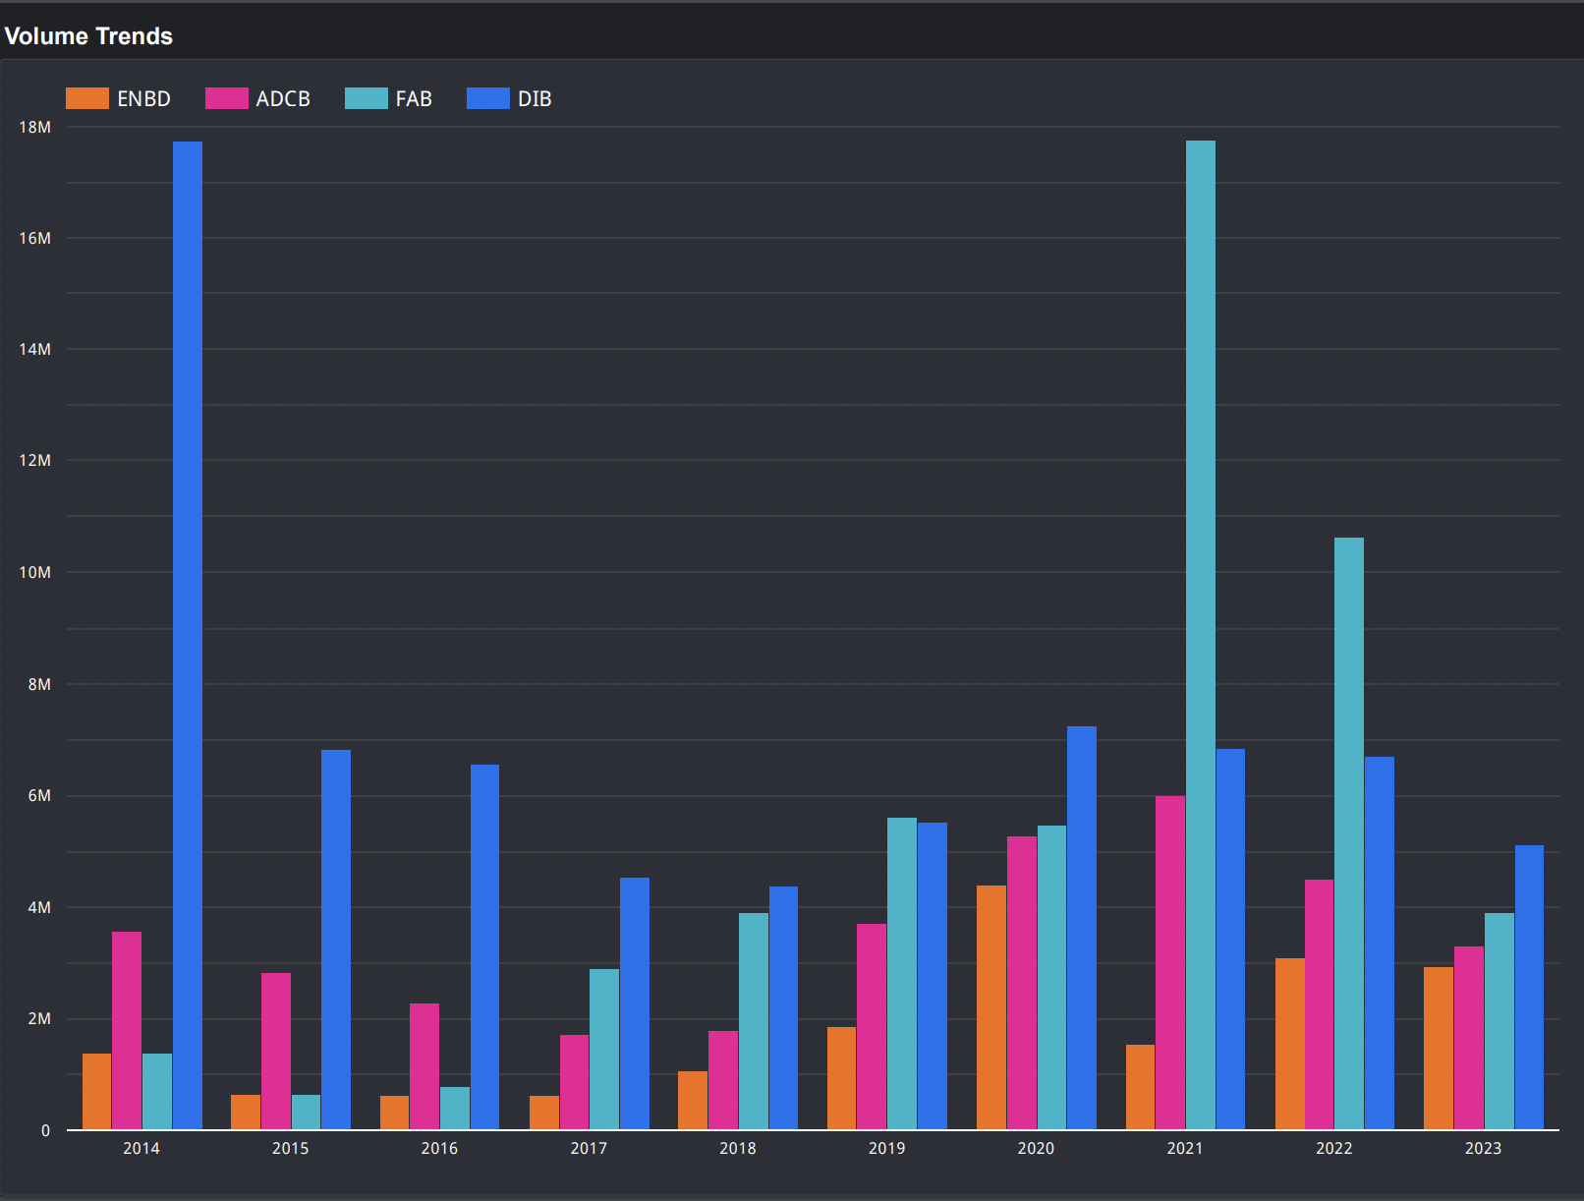Click the orange ENBD legend swatch

[x=87, y=98]
